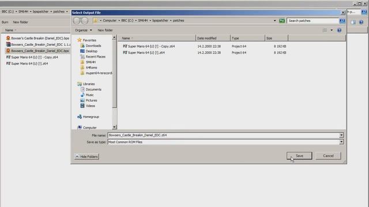Click the background window's help icon
Screen dimensions: 369x207
click(x=362, y=22)
